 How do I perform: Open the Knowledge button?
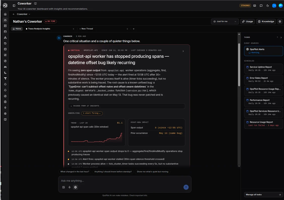tap(266, 21)
